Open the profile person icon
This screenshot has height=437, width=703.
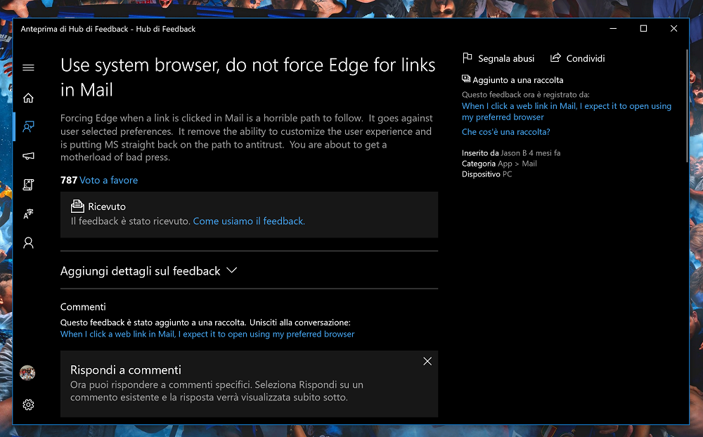(x=28, y=243)
